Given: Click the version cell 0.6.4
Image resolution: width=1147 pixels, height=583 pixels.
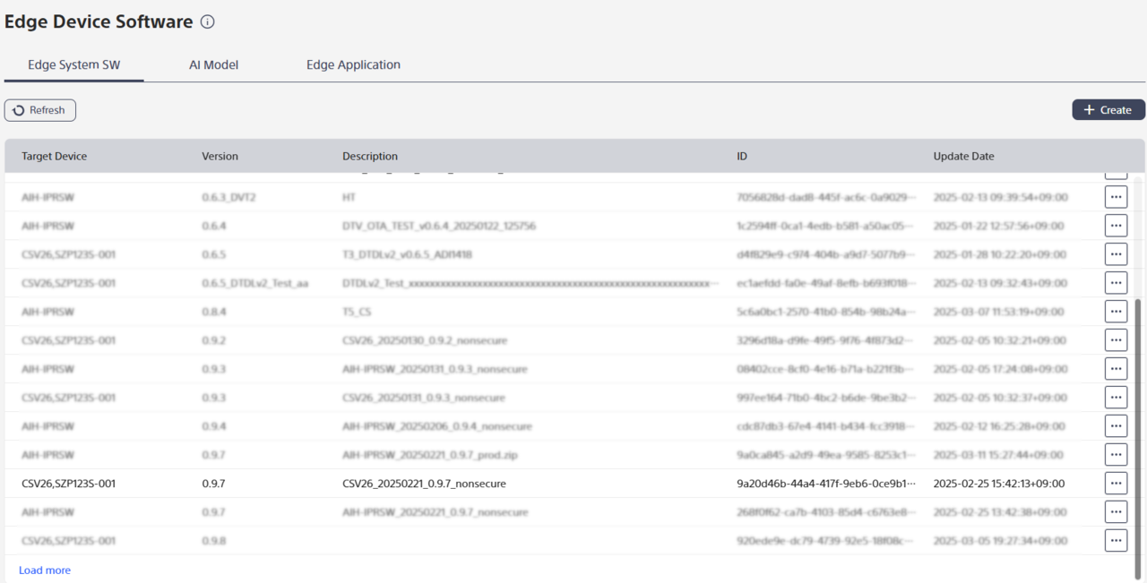Looking at the screenshot, I should (x=213, y=226).
